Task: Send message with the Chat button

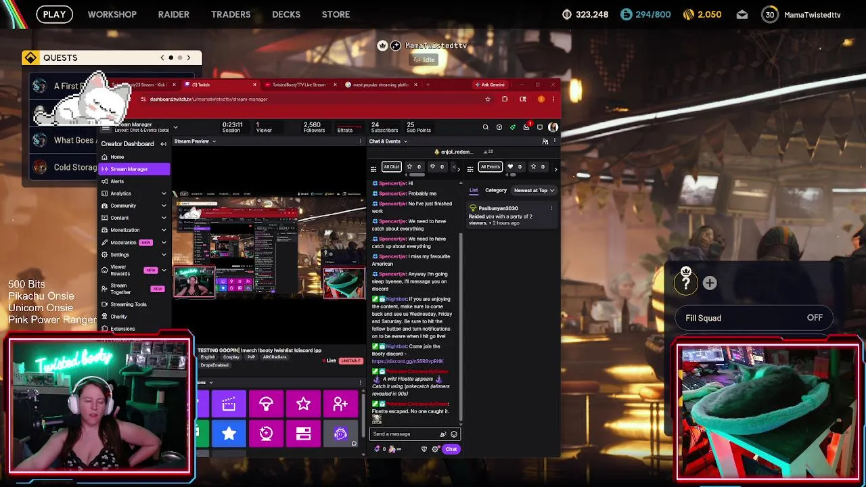Action: coord(451,449)
